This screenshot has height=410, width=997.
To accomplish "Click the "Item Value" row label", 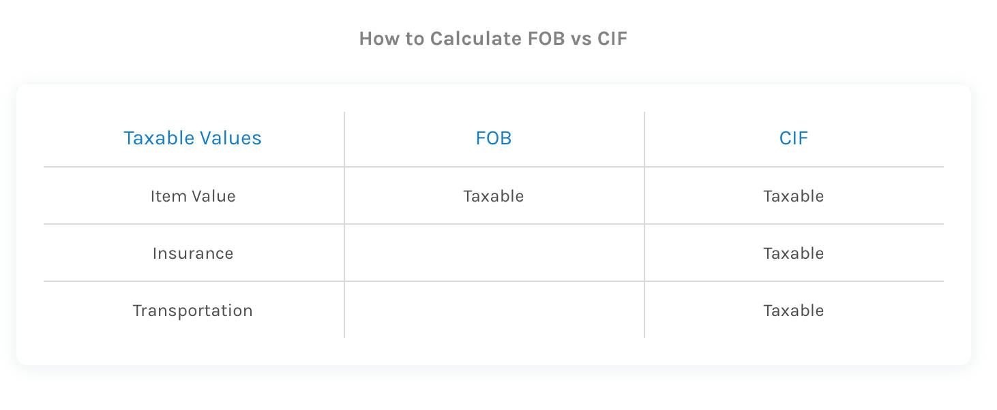I will pyautogui.click(x=193, y=196).
